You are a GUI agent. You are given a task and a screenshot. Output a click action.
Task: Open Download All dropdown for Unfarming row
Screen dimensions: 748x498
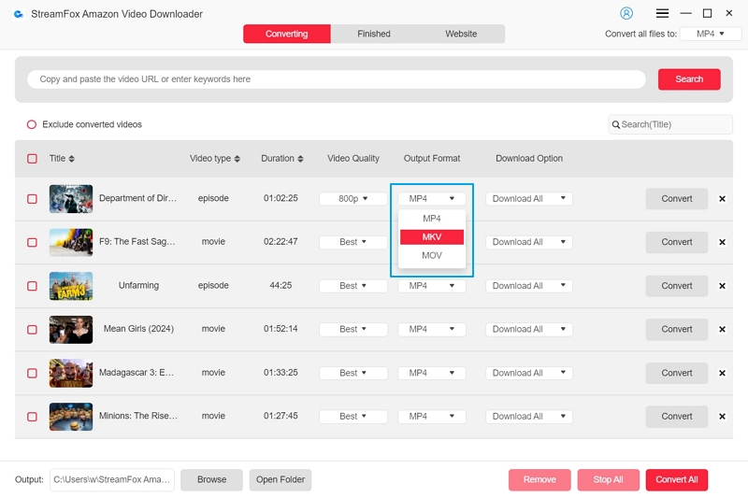point(529,286)
